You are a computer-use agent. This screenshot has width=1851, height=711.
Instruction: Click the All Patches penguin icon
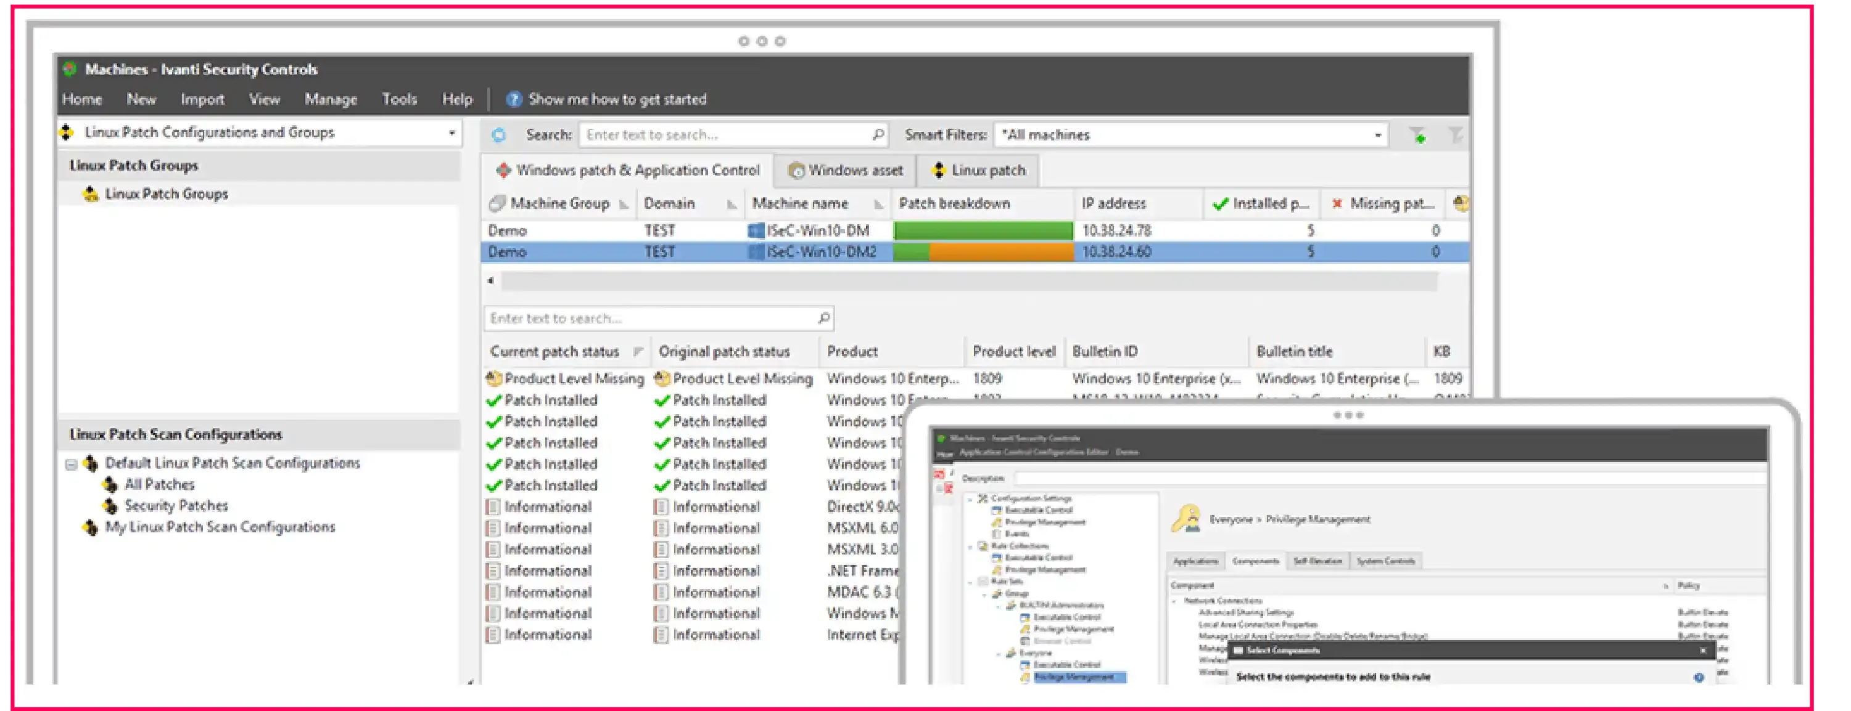tap(110, 484)
